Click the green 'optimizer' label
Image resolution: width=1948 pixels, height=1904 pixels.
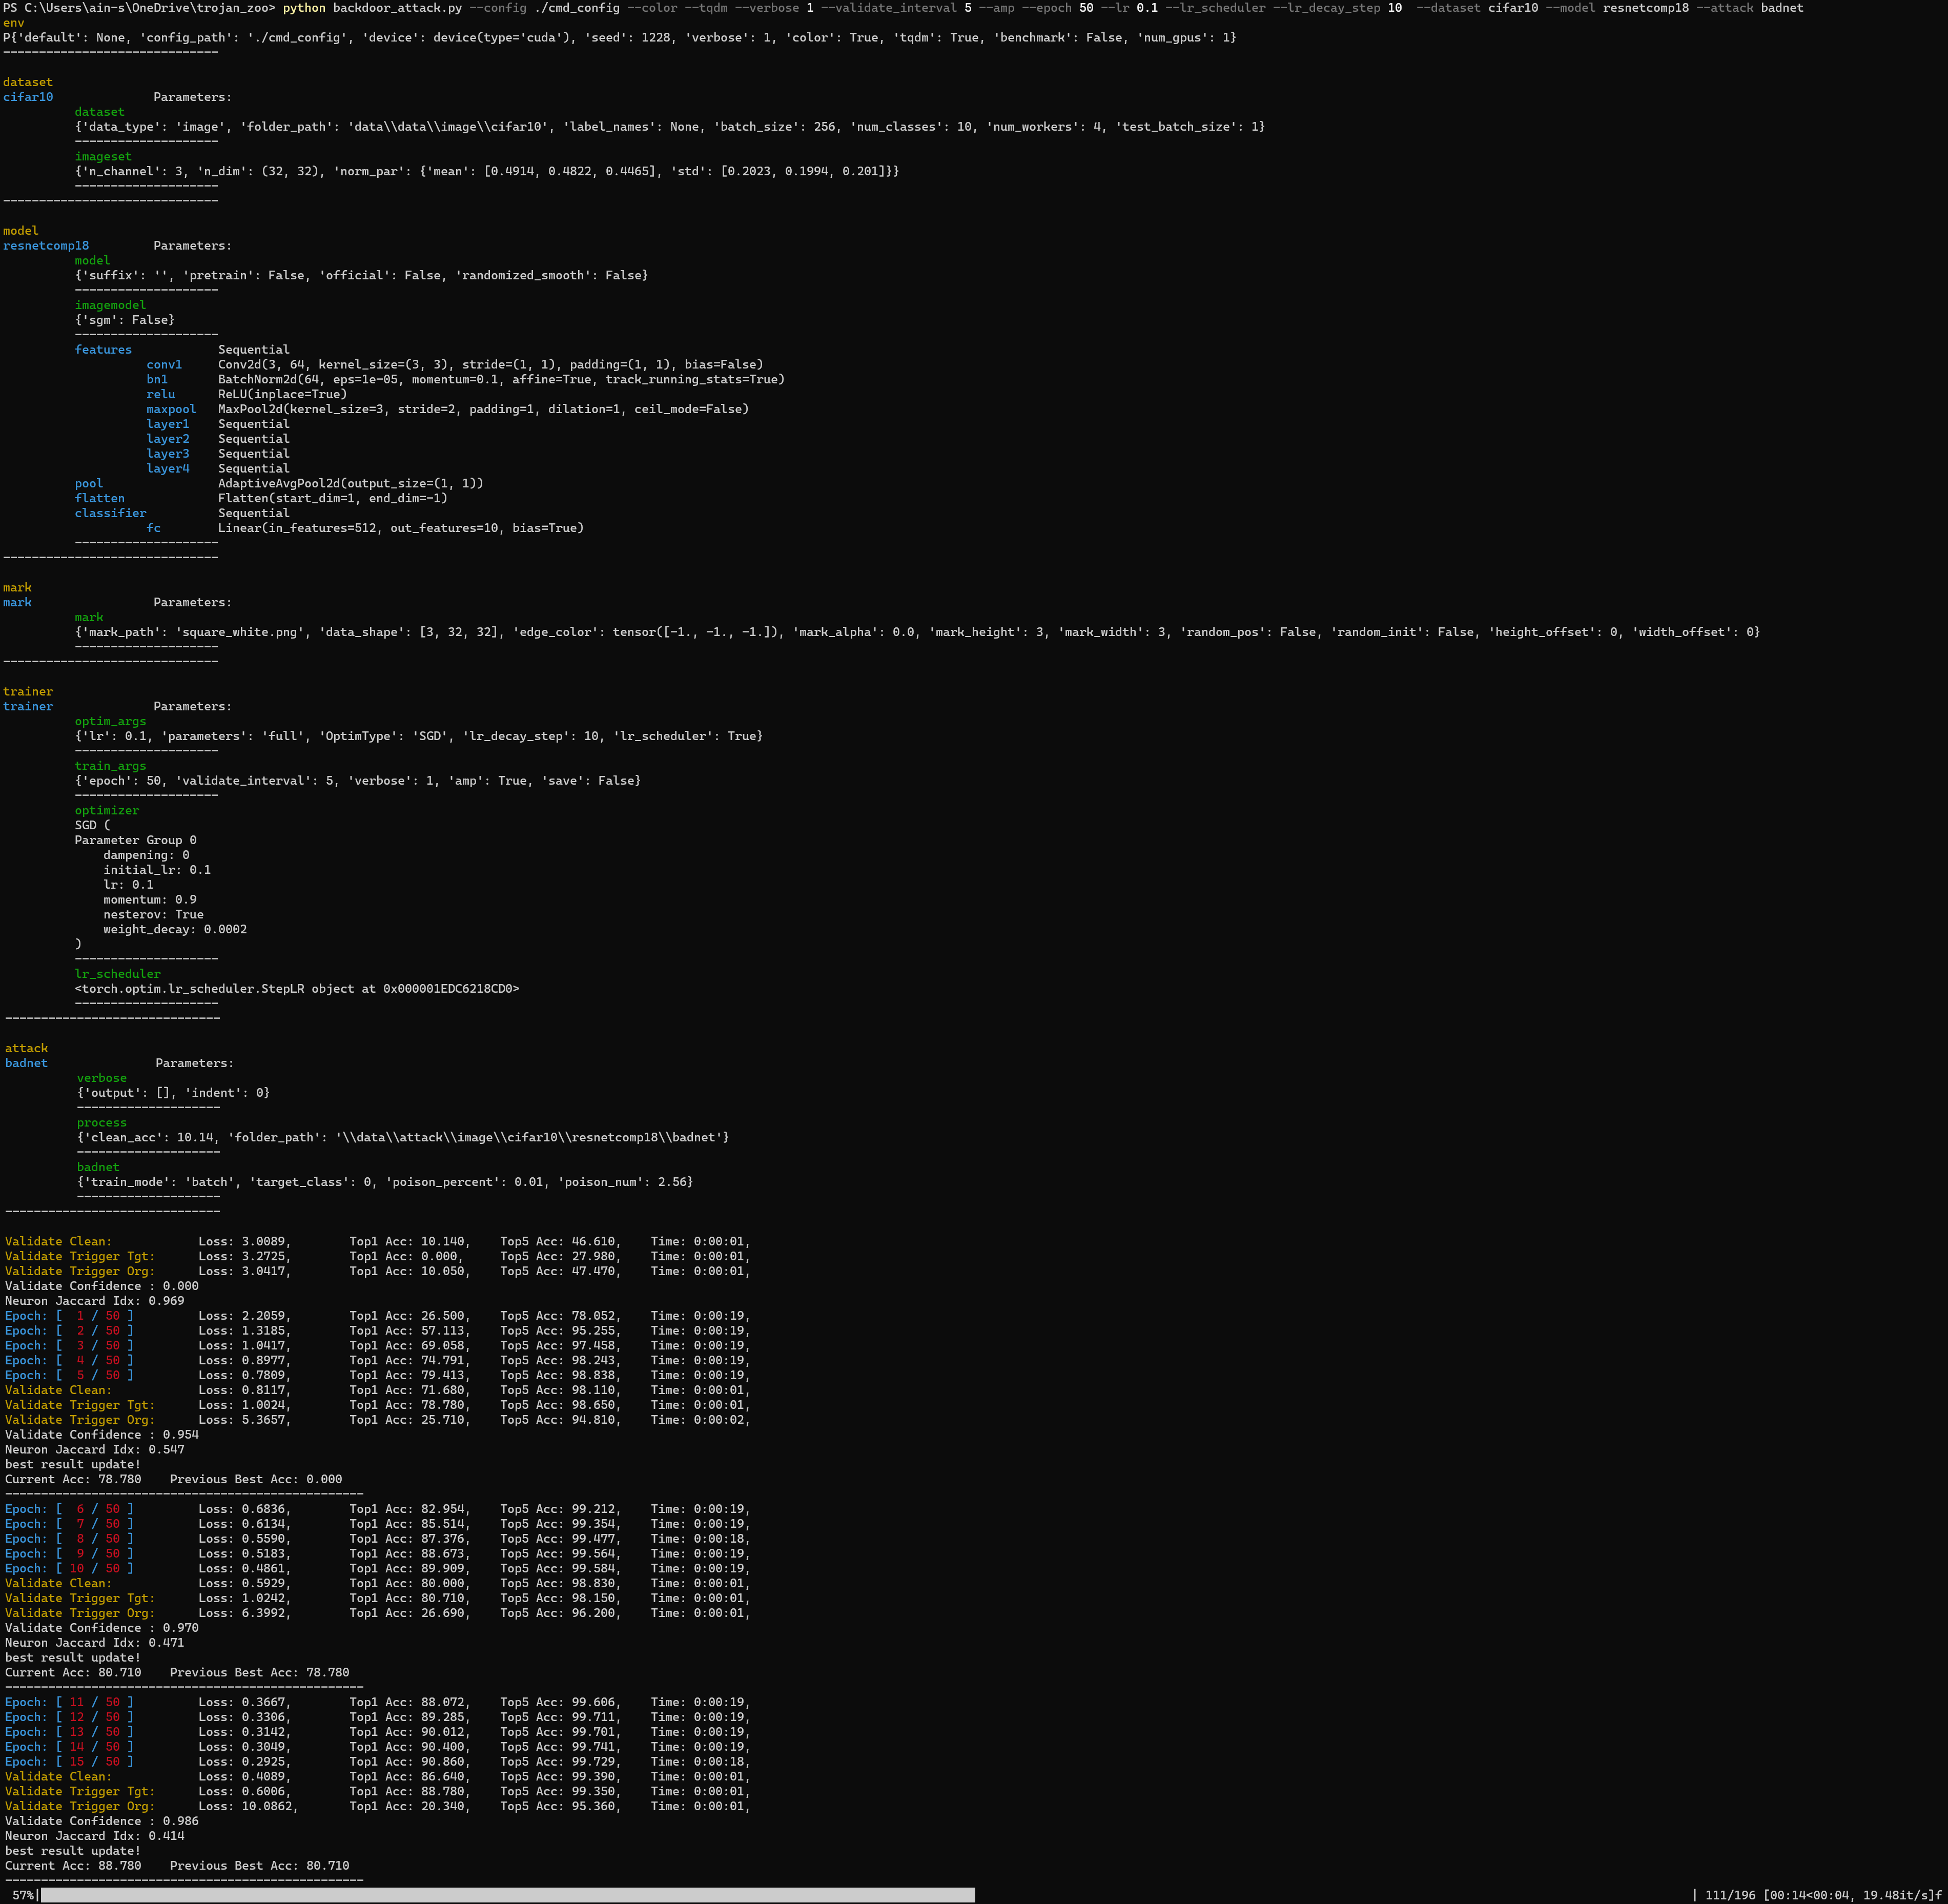(x=107, y=810)
